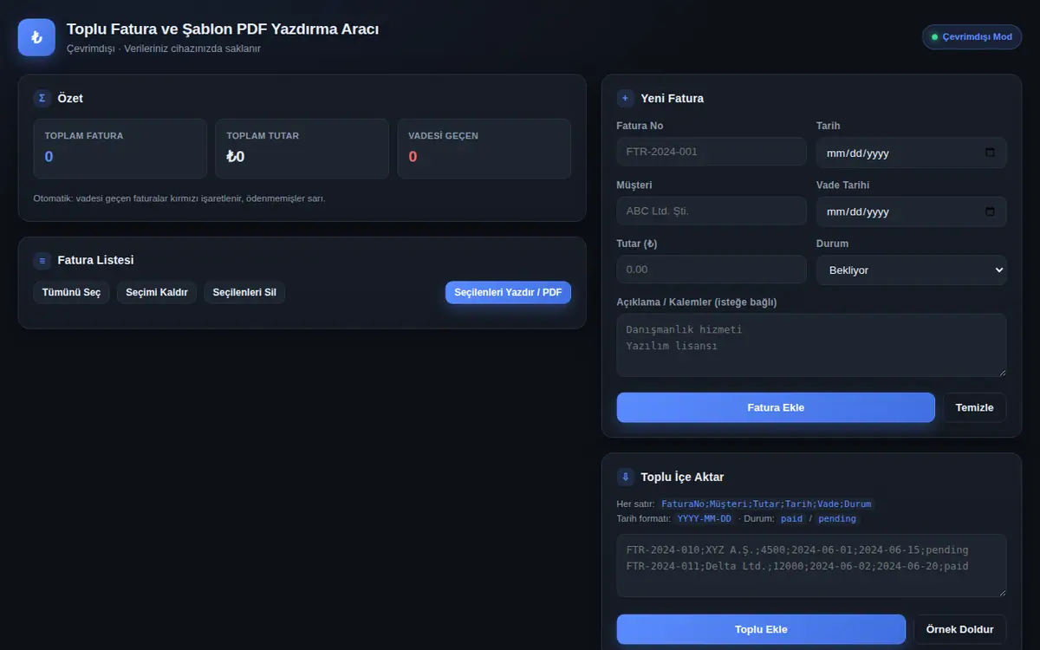Focus the Tutar (₺) input field
The image size is (1040, 650).
click(712, 270)
